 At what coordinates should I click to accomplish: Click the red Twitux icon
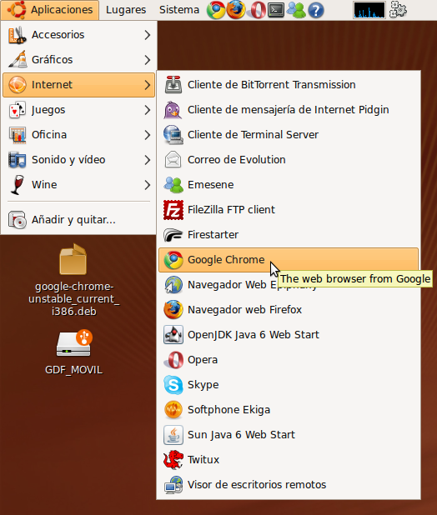coord(173,460)
